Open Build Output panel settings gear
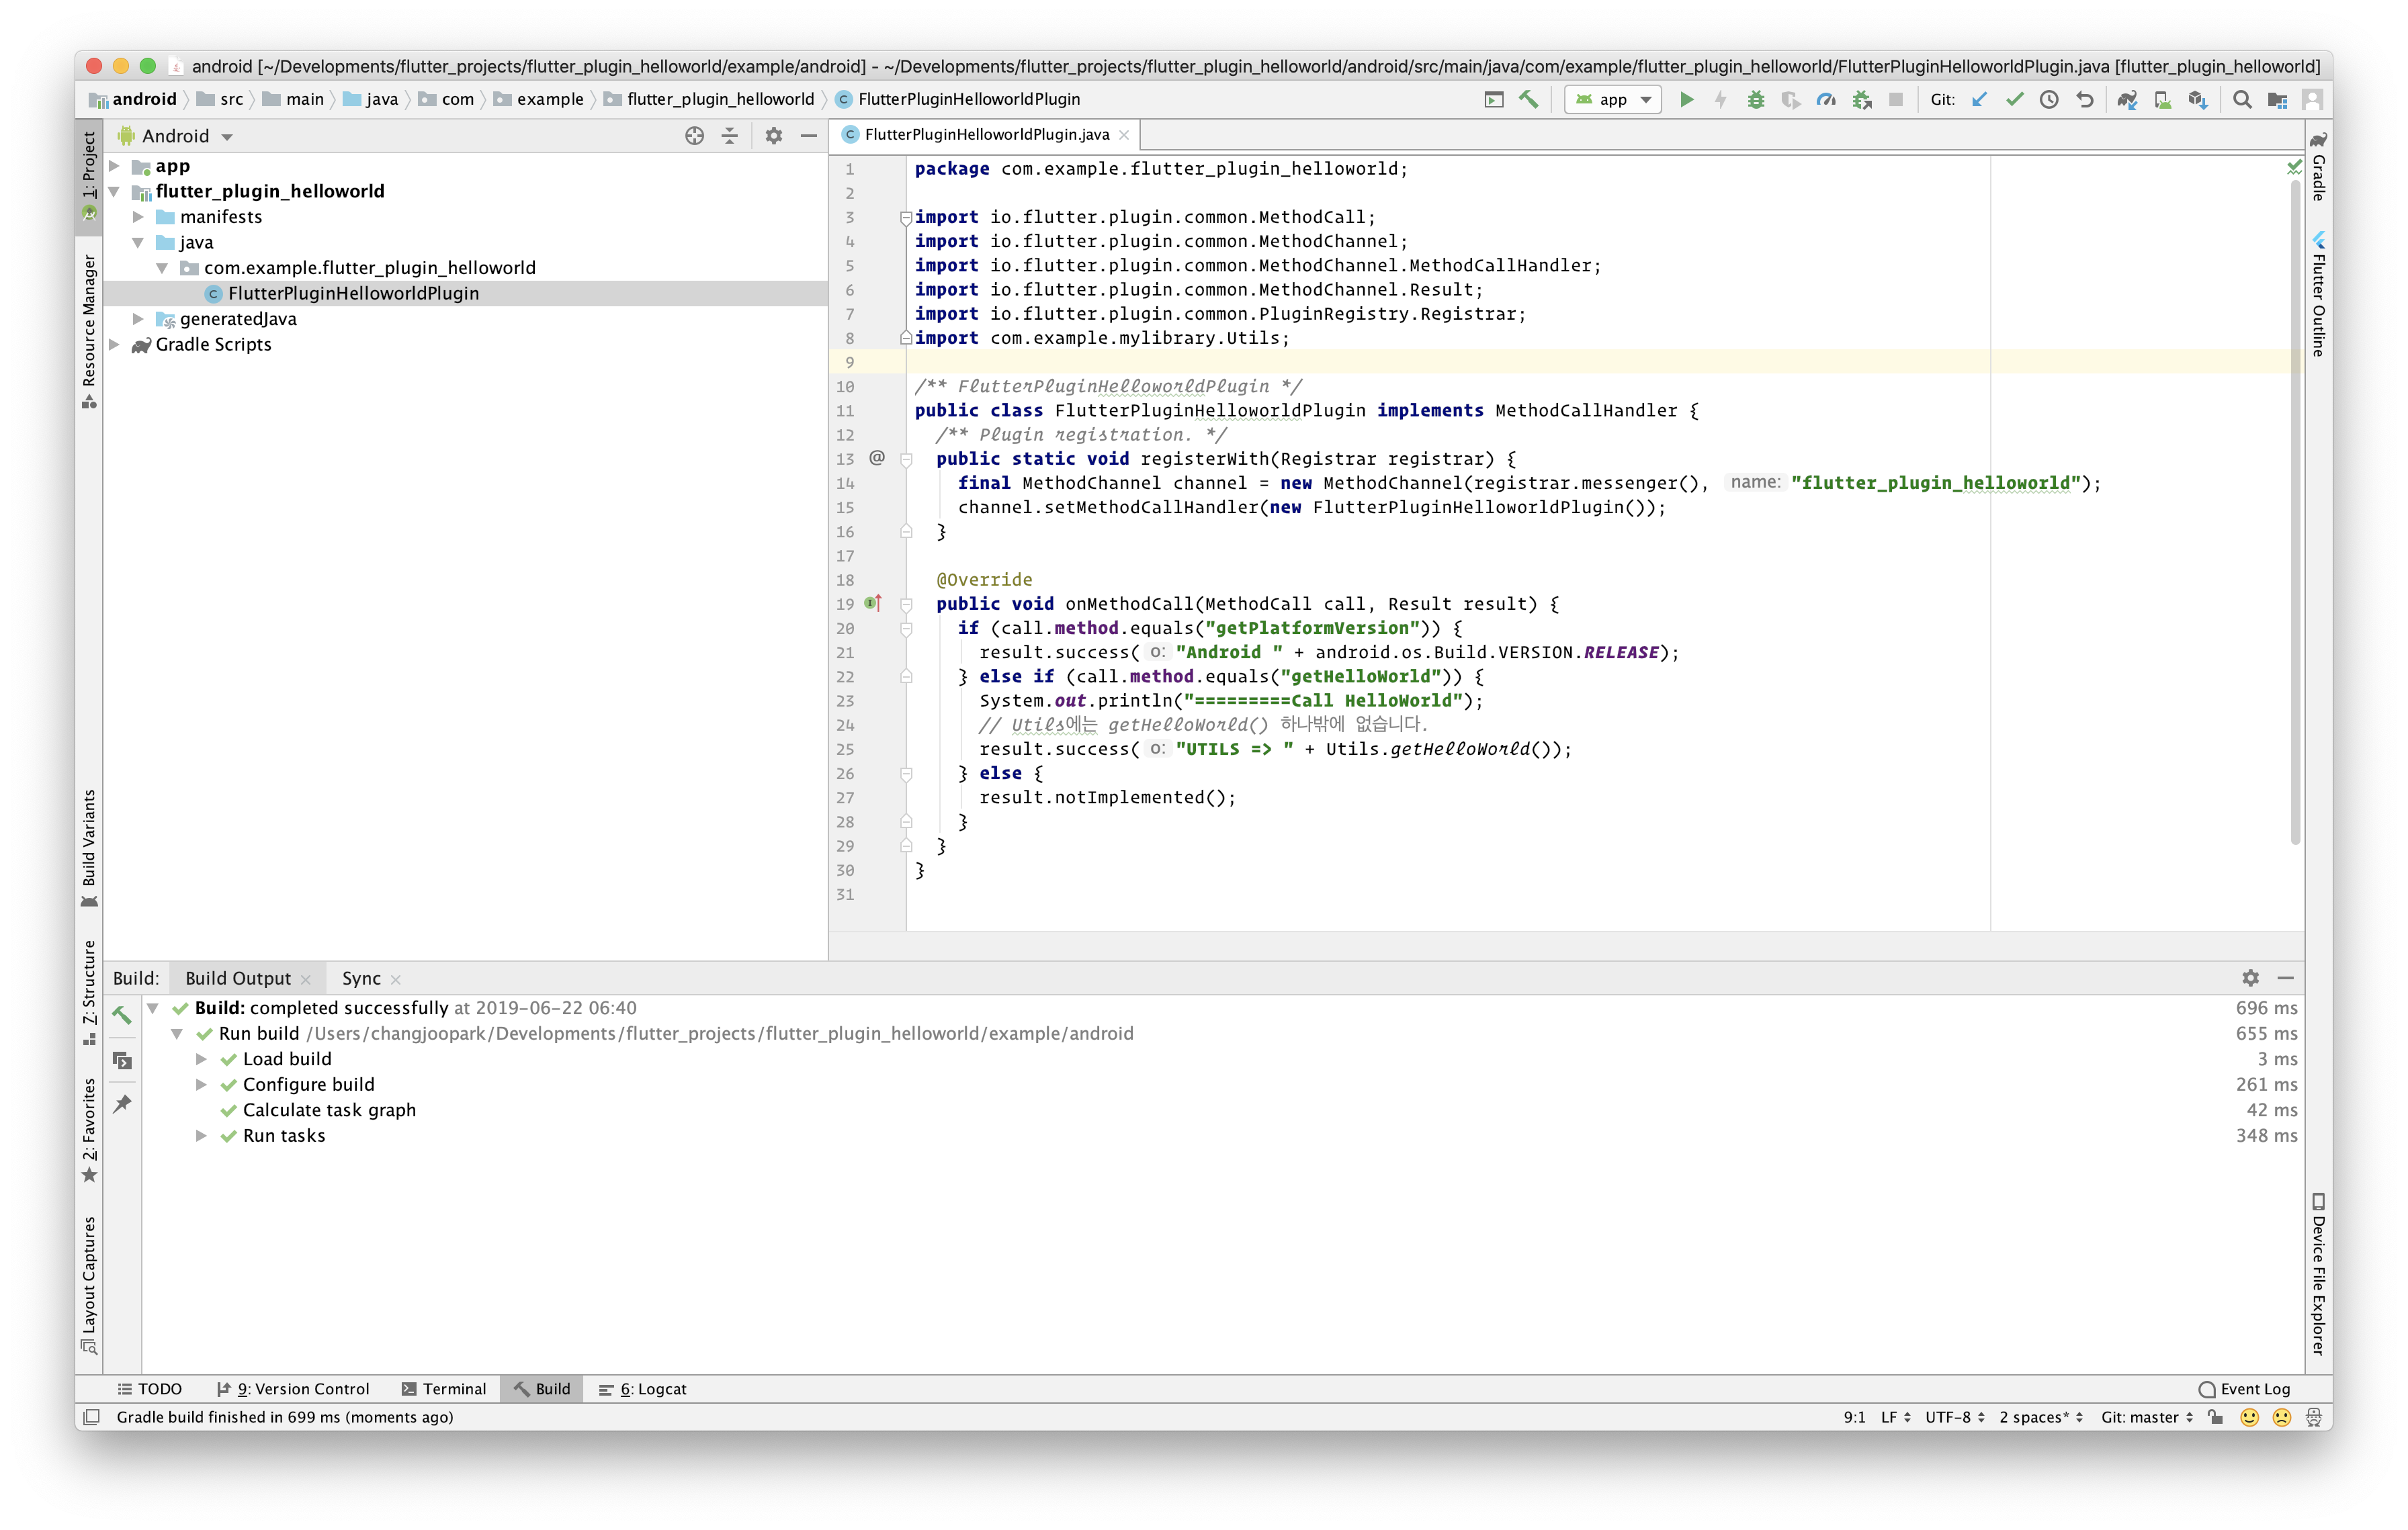 pos(2250,977)
